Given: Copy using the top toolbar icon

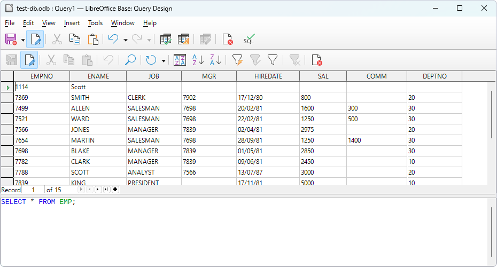Looking at the screenshot, I should [x=75, y=40].
